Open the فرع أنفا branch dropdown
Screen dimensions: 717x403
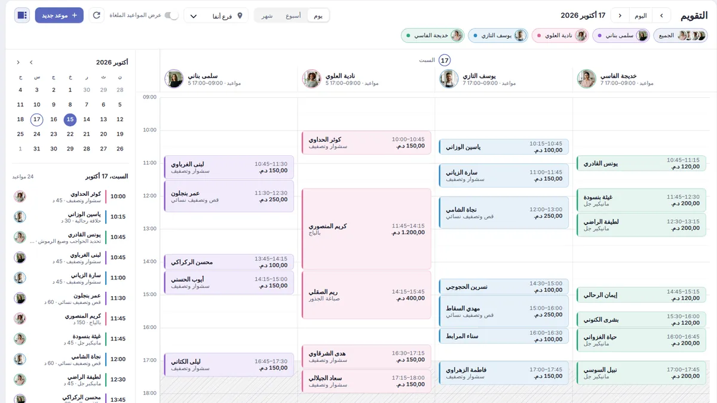(216, 16)
